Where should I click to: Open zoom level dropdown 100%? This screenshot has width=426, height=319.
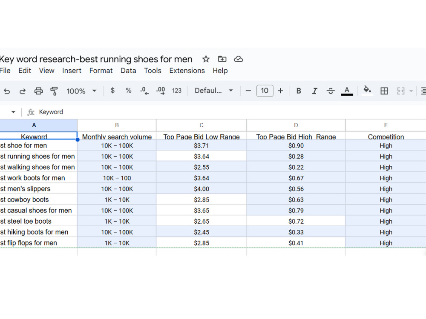(x=81, y=91)
